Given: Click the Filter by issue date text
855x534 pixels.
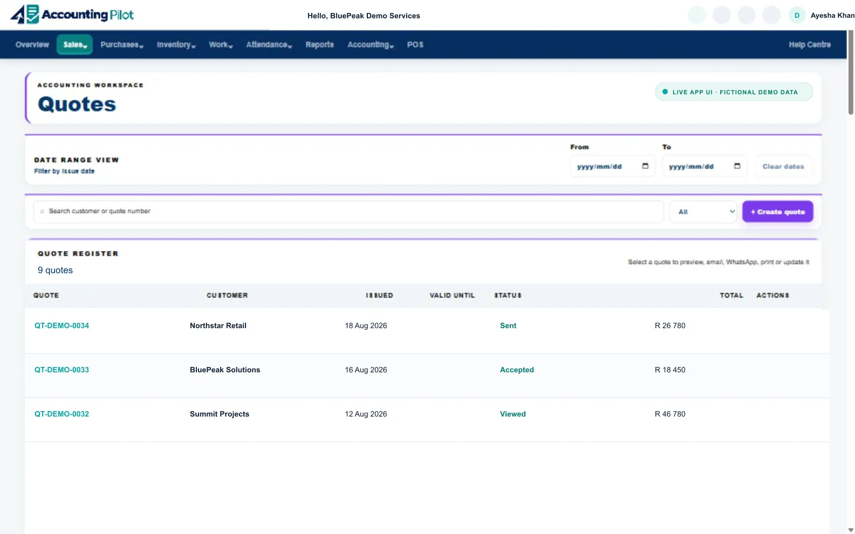Looking at the screenshot, I should click(x=64, y=171).
